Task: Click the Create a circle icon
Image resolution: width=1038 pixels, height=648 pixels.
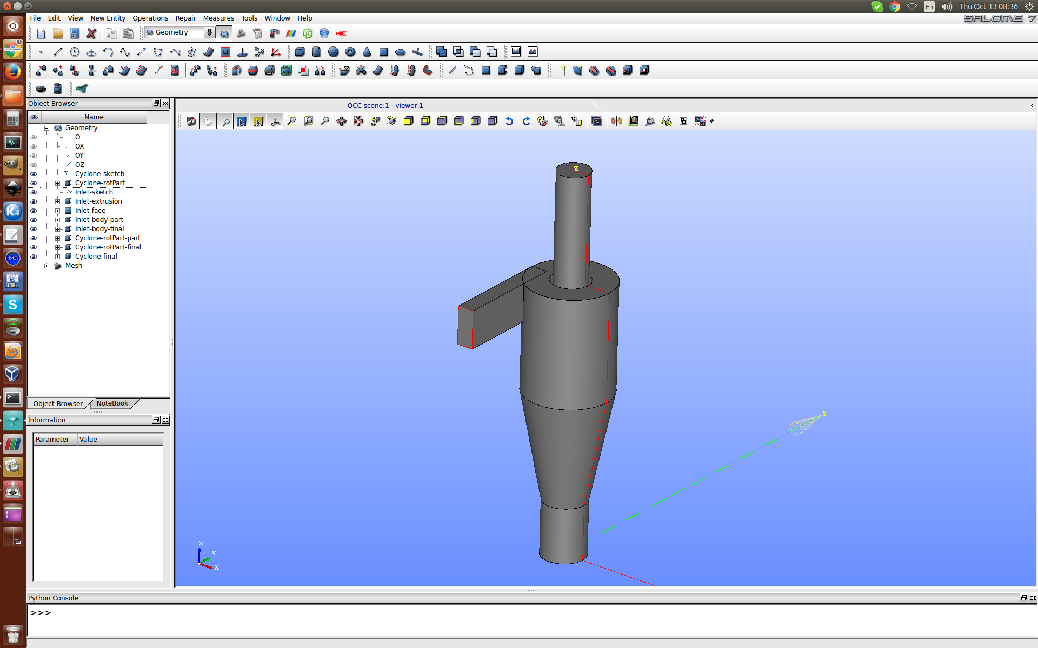Action: [x=75, y=52]
